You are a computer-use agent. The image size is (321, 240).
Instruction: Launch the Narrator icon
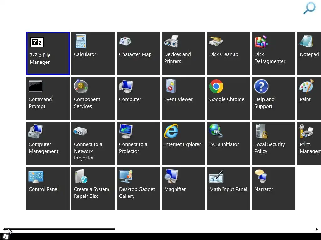pyautogui.click(x=261, y=176)
